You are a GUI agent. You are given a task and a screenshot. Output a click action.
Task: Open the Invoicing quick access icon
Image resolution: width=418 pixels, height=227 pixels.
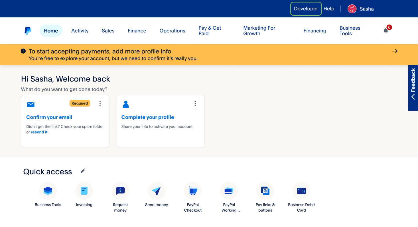84,191
